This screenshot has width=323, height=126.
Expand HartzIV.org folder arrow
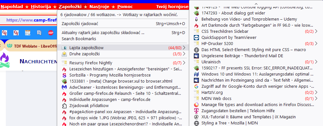316,93
